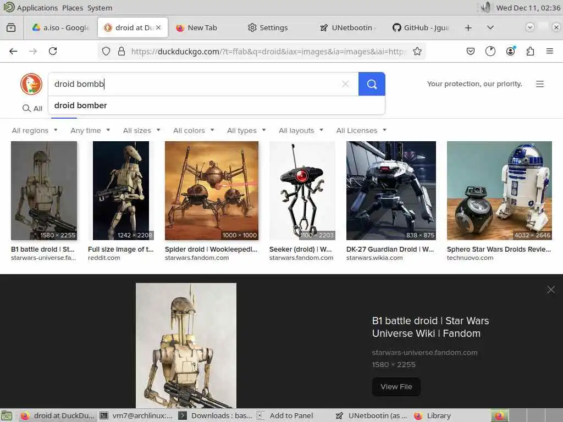
Task: Click the Firefox View icon left of tabs
Action: point(11,27)
